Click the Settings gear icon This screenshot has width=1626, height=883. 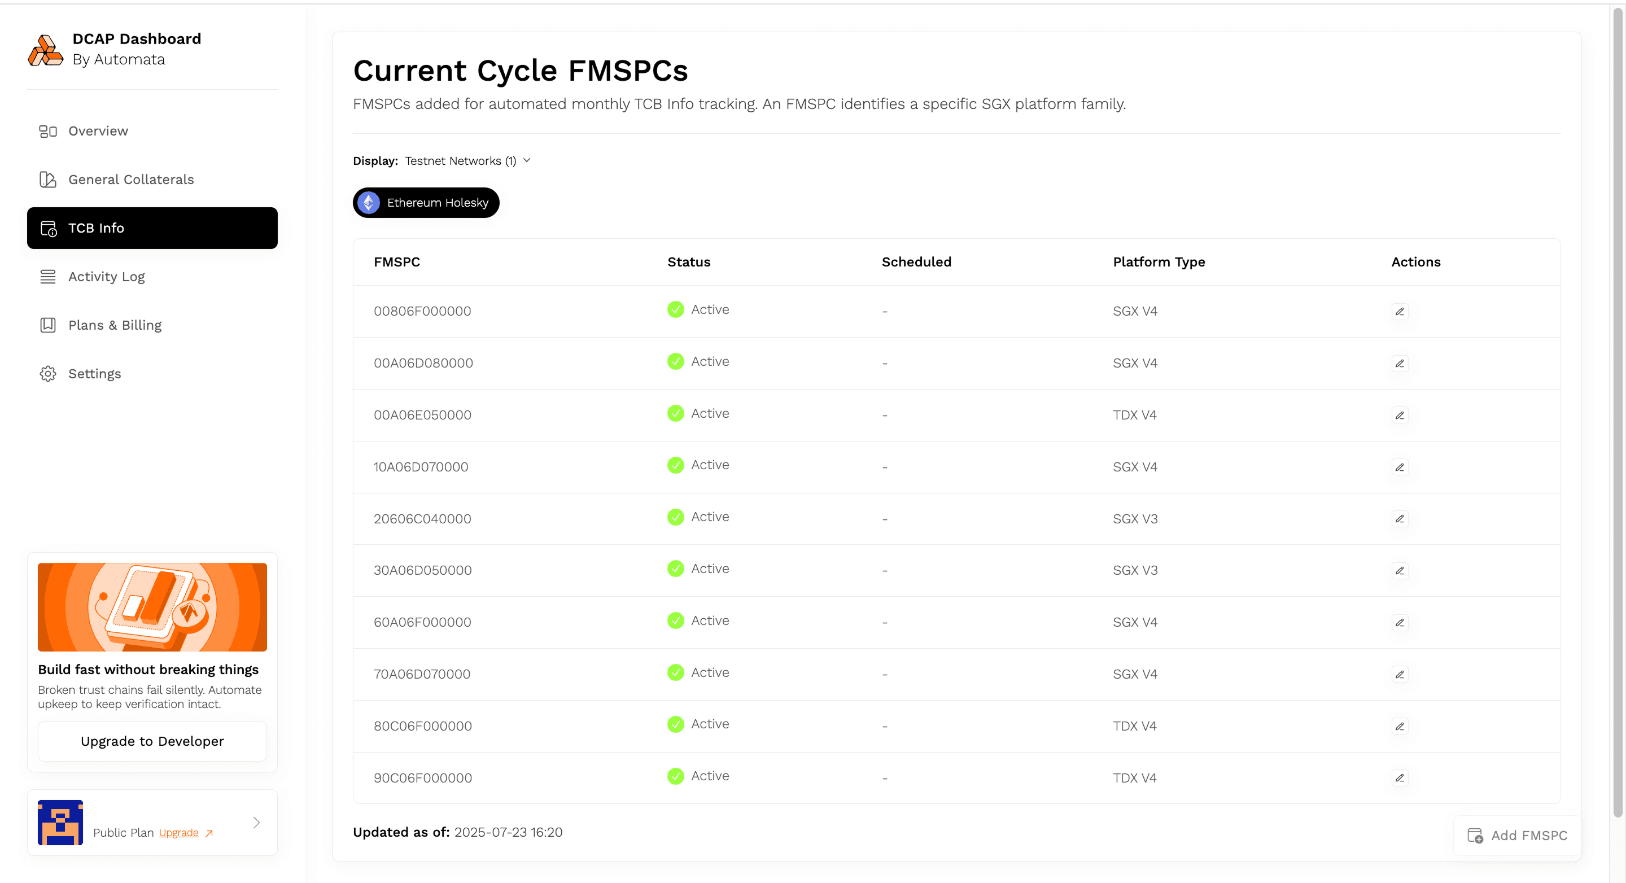click(48, 373)
